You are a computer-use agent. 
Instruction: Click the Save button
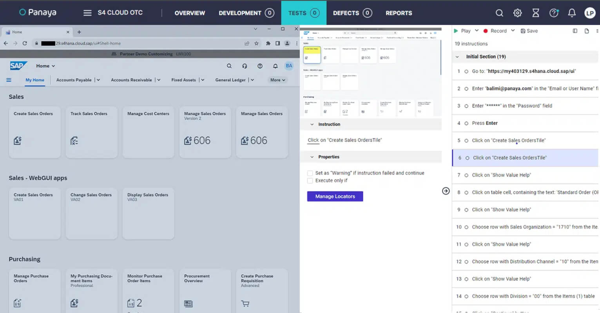[529, 31]
